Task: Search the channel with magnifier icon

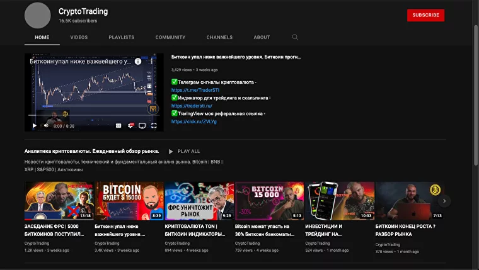Action: 295,37
